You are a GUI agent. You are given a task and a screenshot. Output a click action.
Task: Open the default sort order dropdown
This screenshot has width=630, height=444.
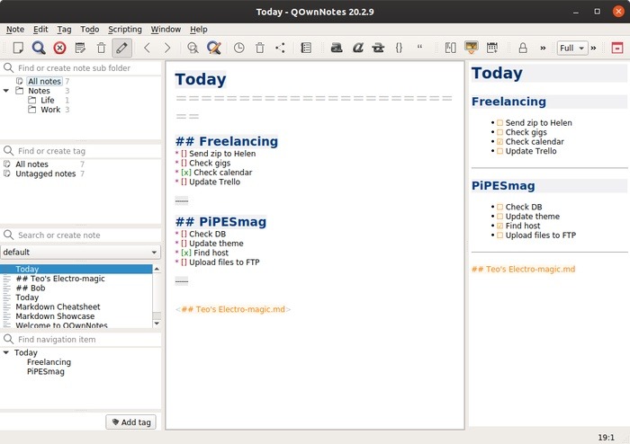80,252
